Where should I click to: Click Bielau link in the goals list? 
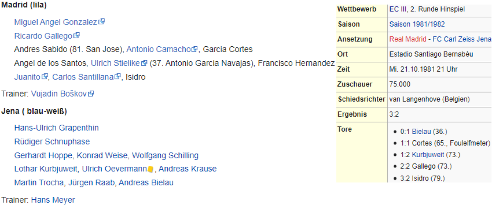(x=421, y=132)
